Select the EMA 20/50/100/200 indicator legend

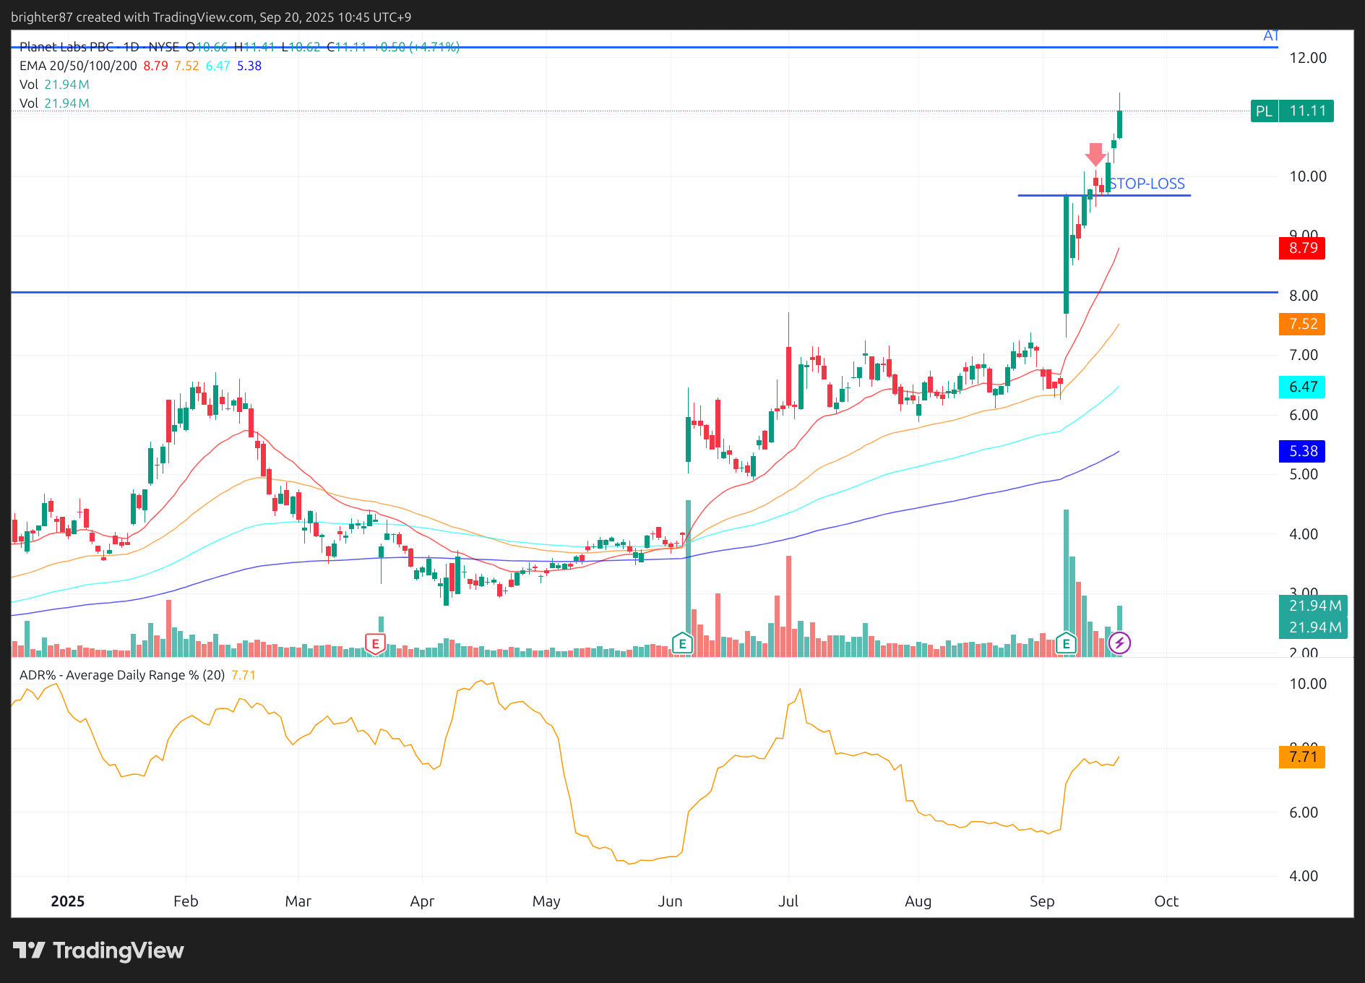[78, 66]
